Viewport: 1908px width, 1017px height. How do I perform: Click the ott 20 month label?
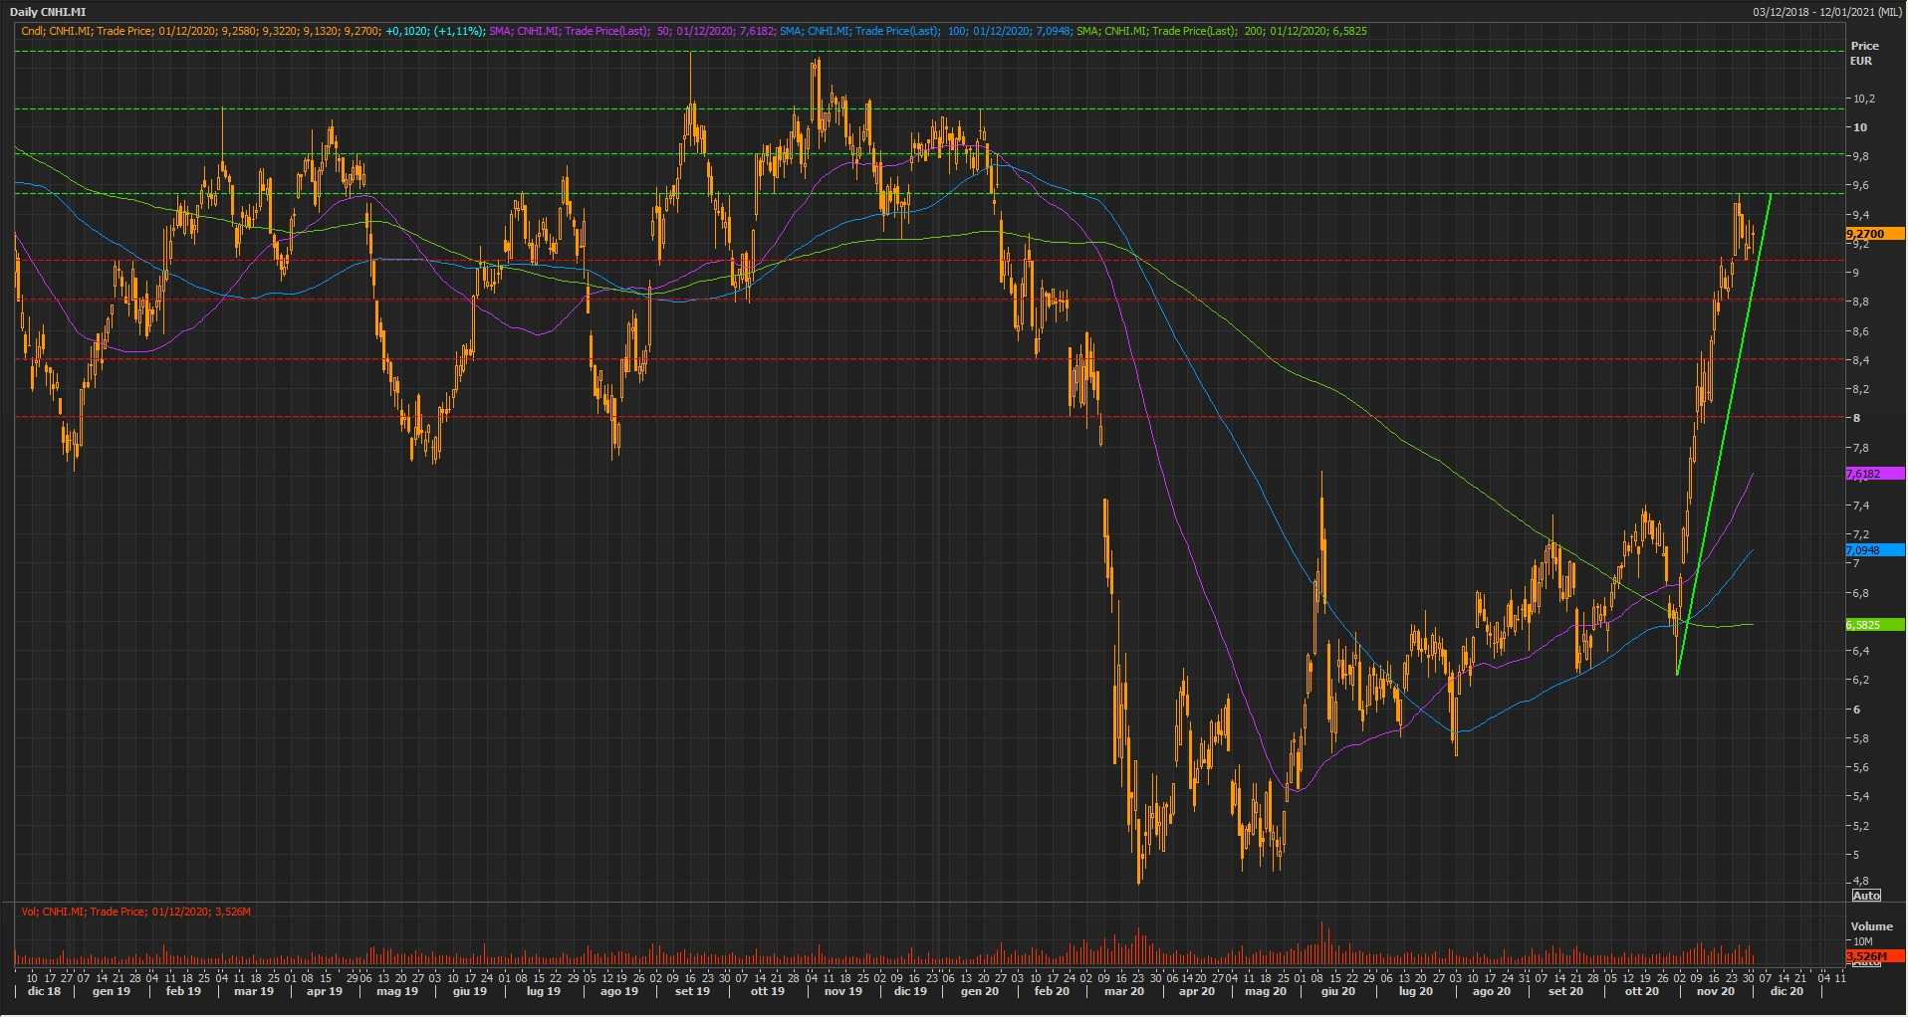[x=1642, y=992]
